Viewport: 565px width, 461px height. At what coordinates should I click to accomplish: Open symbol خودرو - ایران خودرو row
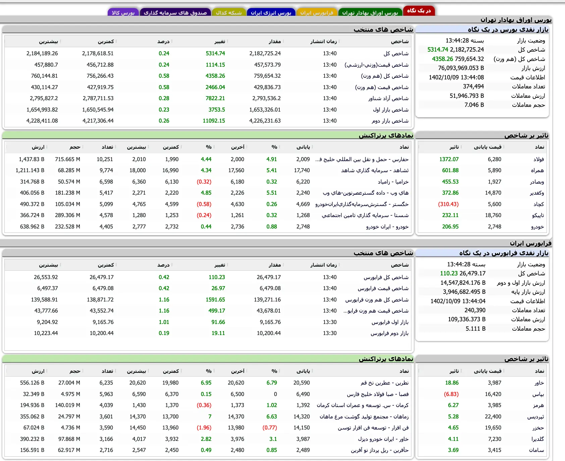[387, 227]
